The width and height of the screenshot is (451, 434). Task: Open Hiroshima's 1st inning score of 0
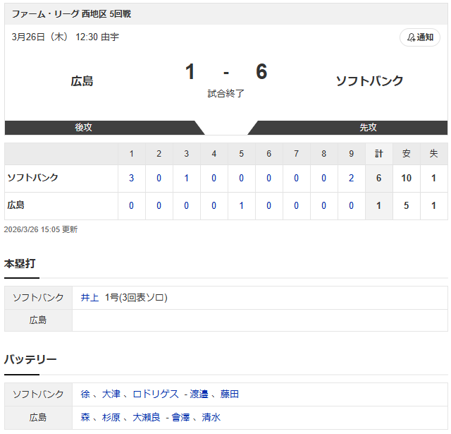click(132, 205)
